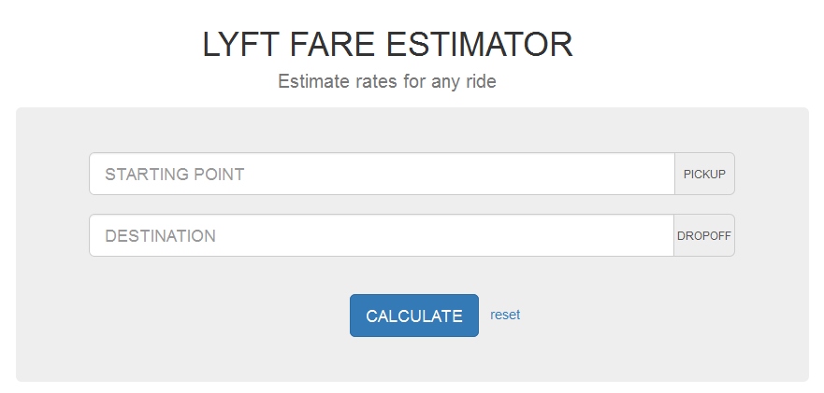
Task: Click the blue reset text next to CALCULATE
Action: 505,315
